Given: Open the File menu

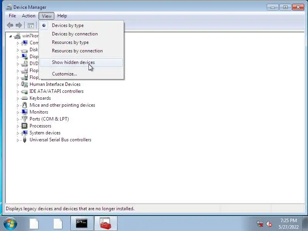Looking at the screenshot, I should [x=12, y=16].
